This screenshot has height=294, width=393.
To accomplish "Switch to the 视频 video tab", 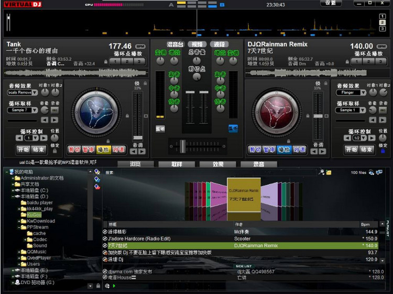I will [197, 45].
